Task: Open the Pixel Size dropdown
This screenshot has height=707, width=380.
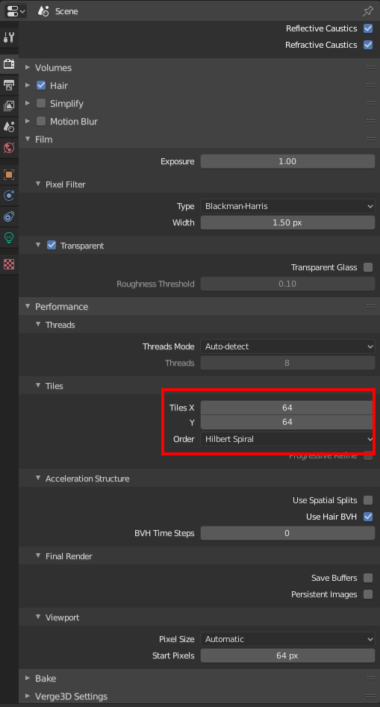Action: pyautogui.click(x=287, y=639)
